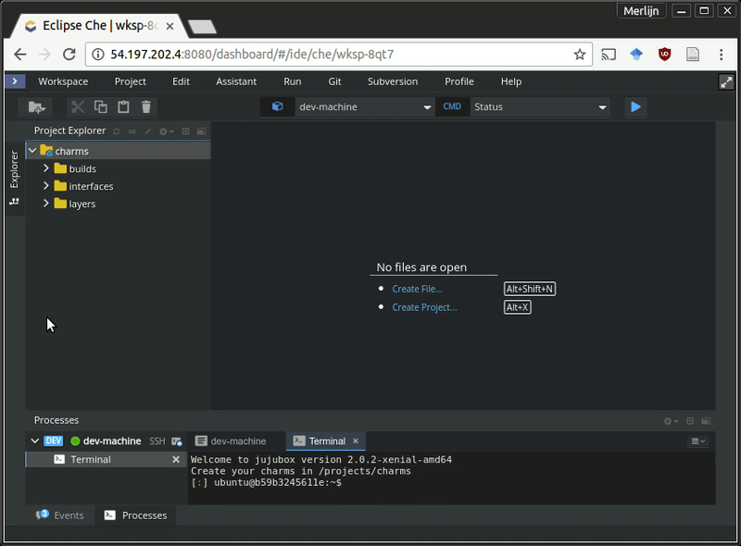Open the Run menu

click(x=292, y=81)
